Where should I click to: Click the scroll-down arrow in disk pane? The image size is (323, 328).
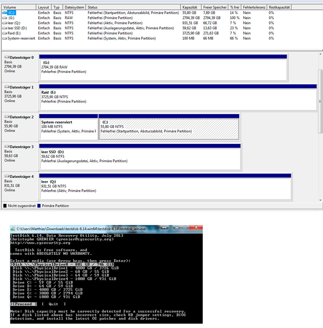[x=320, y=200]
